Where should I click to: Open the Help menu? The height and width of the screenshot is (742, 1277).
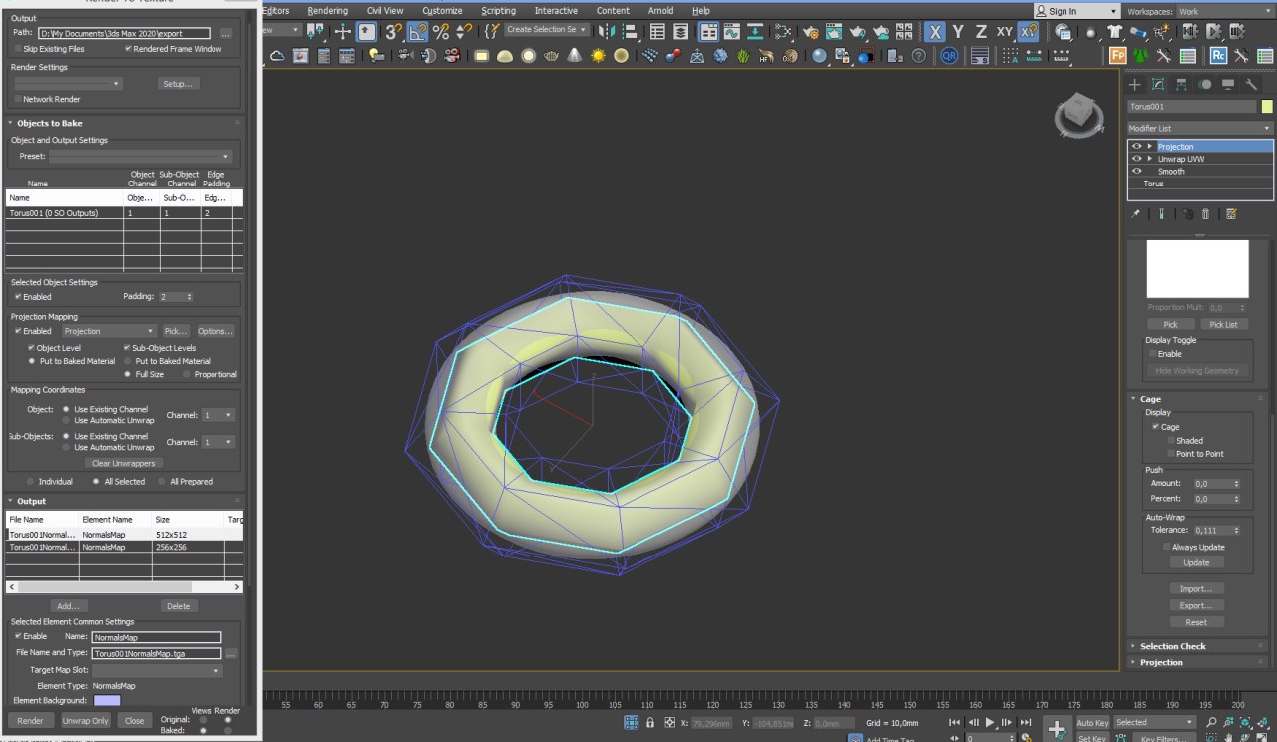coord(701,10)
